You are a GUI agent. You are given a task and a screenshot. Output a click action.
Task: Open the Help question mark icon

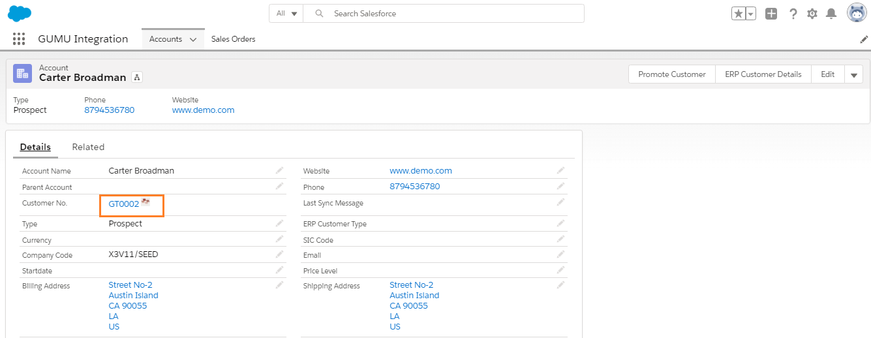793,14
